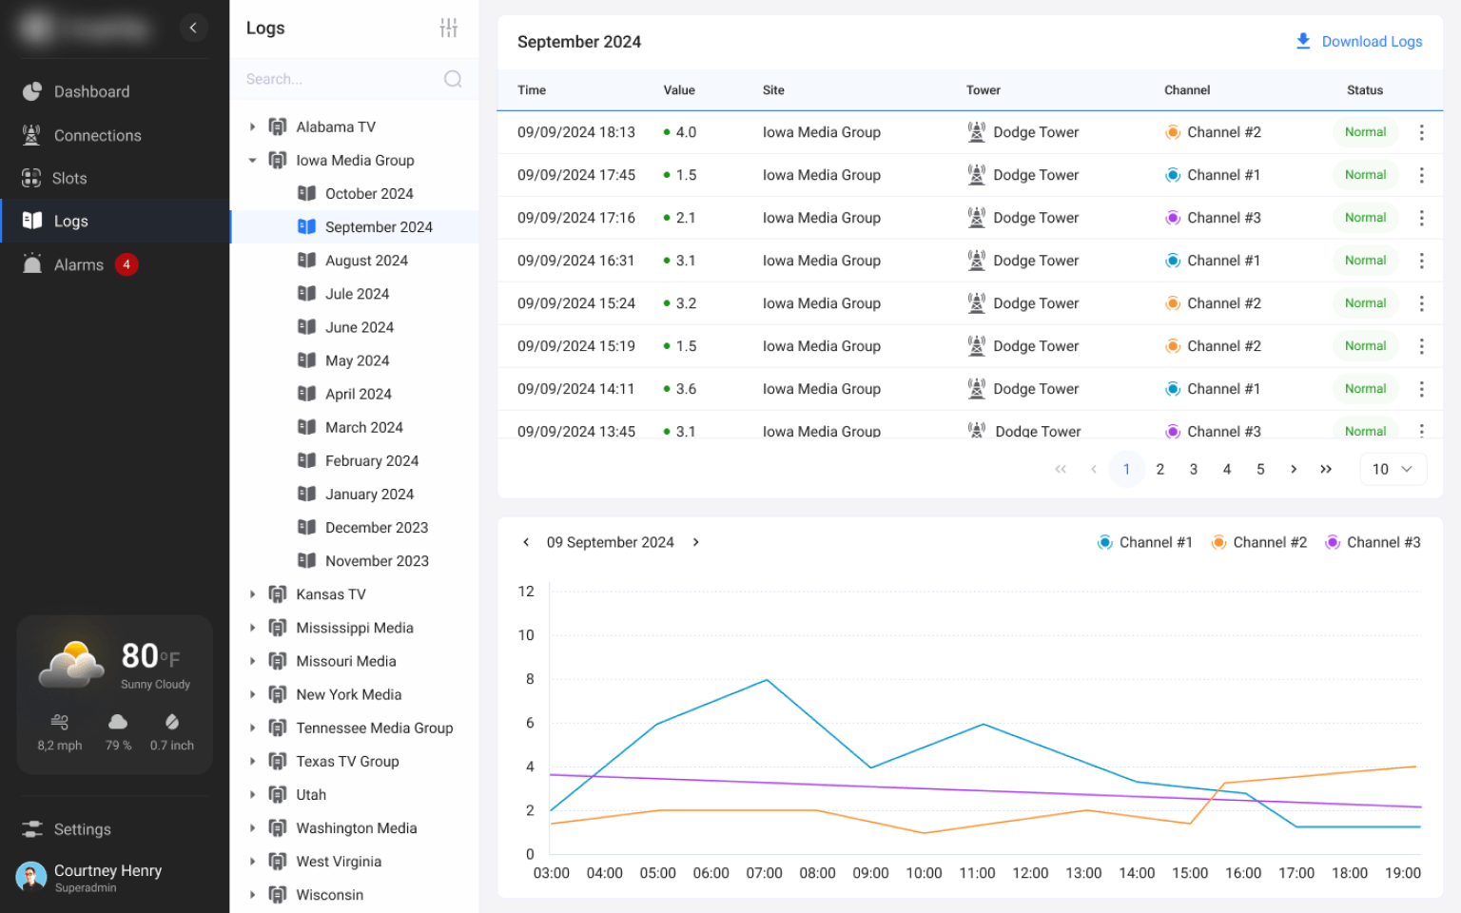Click the weather widget card
The image size is (1461, 913).
(114, 694)
